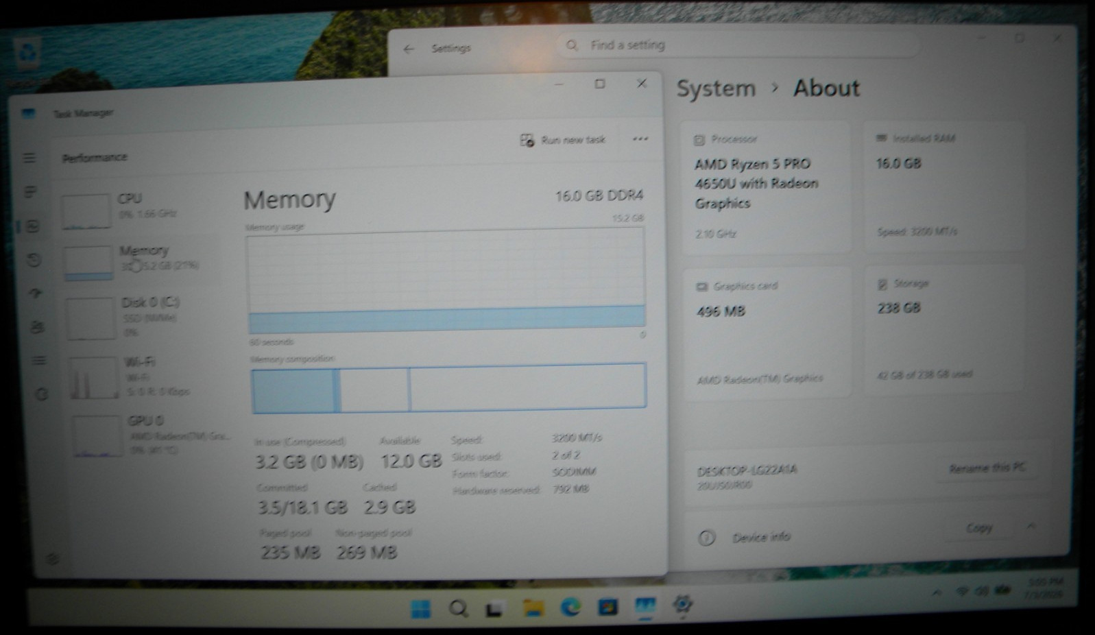Open File Explorer from taskbar

coord(533,607)
